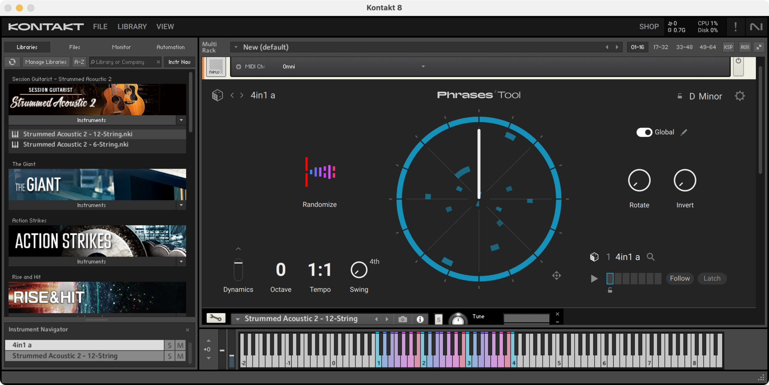Open the MIDI Ch Omni dropdown

(x=423, y=66)
